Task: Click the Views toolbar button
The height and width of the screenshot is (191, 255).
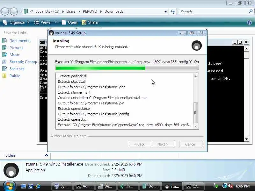Action: click(x=43, y=22)
